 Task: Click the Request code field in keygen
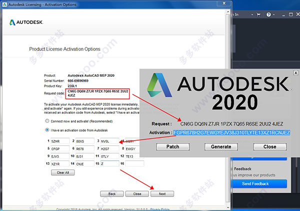pyautogui.click(x=231, y=124)
